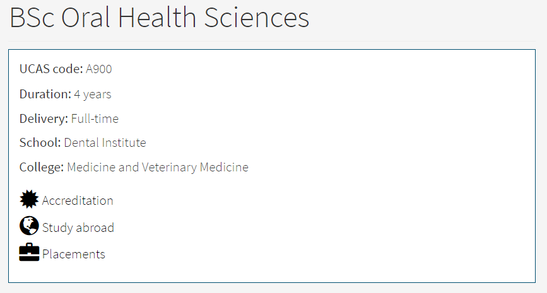Click the Dental Institute school name
This screenshot has width=547, height=293.
[x=105, y=142]
